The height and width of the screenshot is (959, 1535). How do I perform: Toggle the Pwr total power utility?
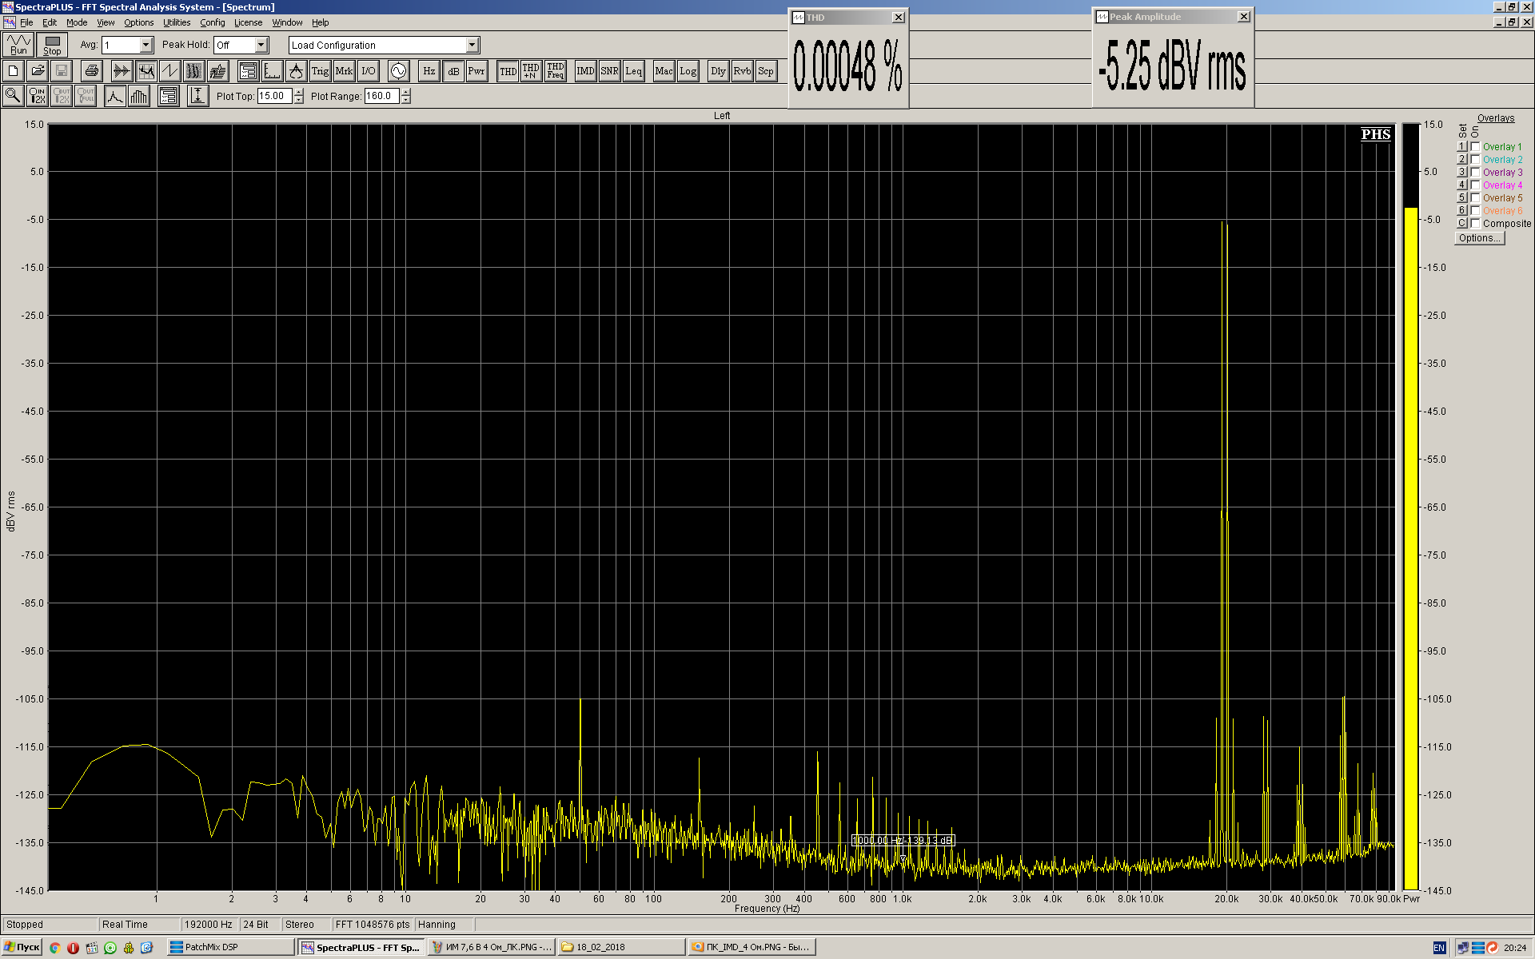(x=476, y=71)
